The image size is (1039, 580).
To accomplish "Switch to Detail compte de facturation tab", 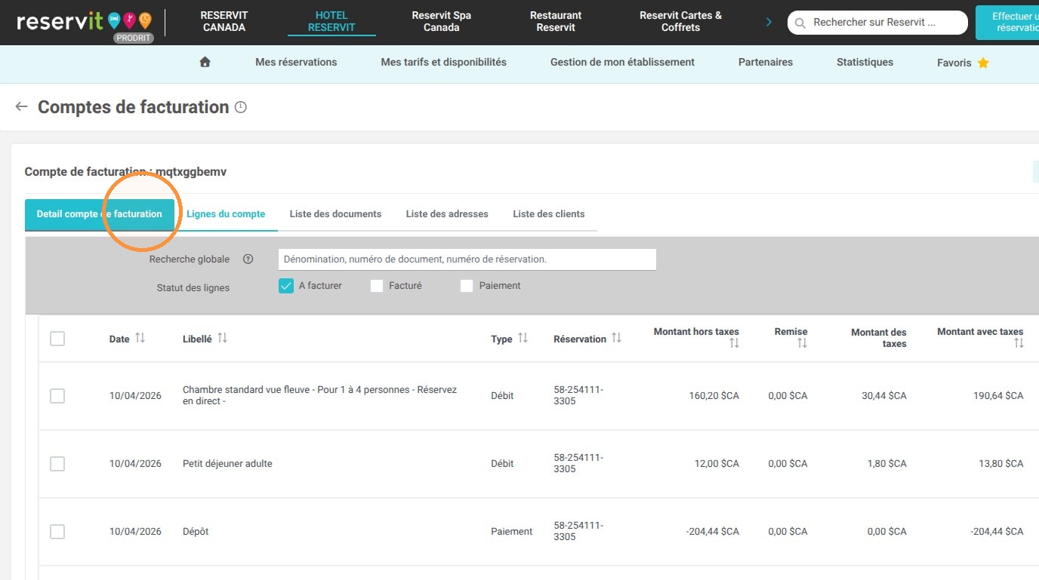I will [x=100, y=214].
